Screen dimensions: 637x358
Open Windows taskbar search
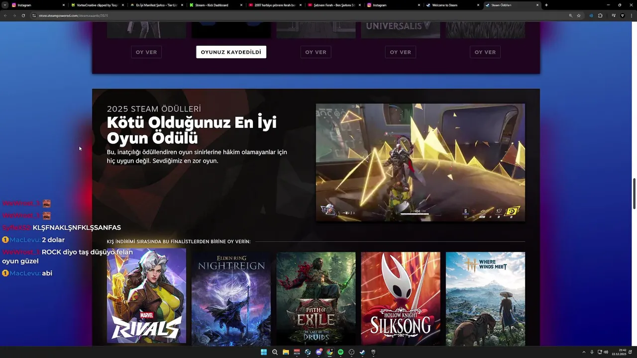[275, 352]
